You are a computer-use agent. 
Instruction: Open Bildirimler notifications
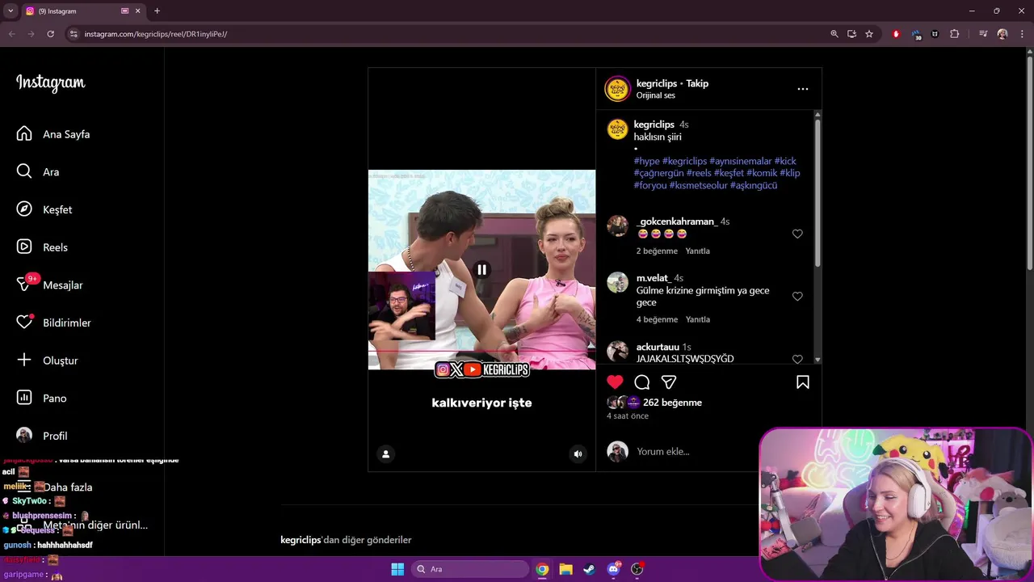53,323
